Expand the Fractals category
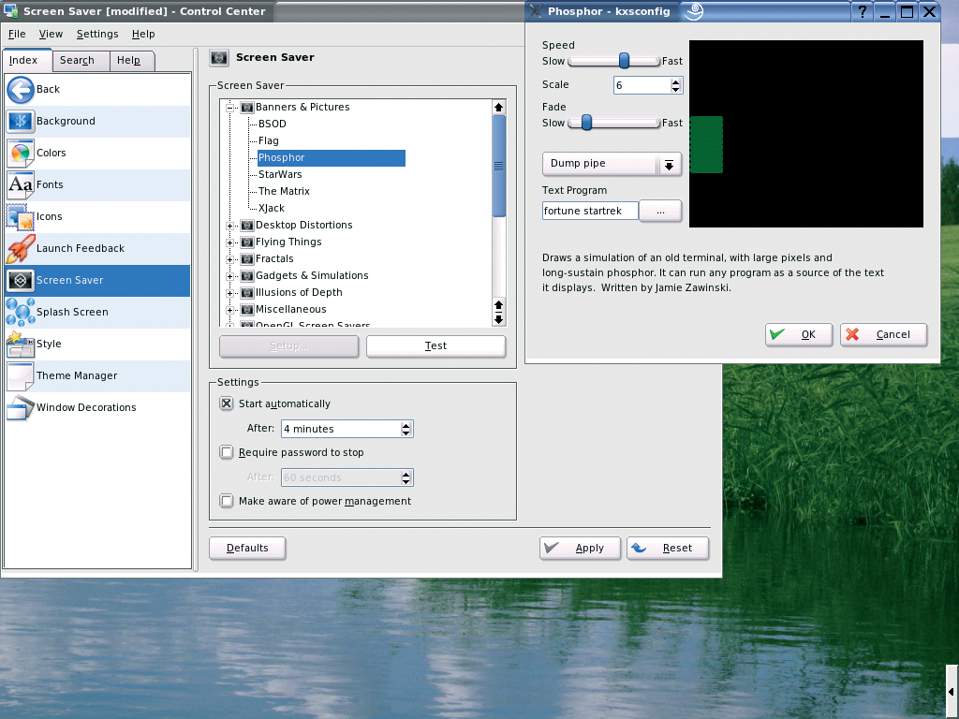Image resolution: width=959 pixels, height=719 pixels. pos(230,259)
